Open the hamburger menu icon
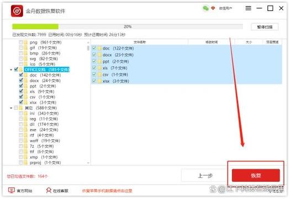Viewport: 290px width, 199px height. 248,8
